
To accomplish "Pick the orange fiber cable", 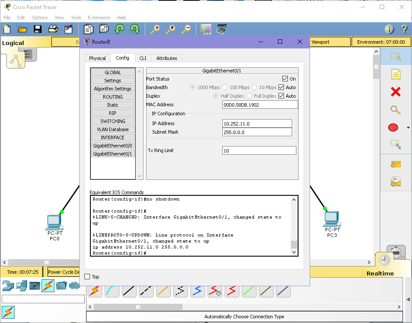I will tap(163, 291).
